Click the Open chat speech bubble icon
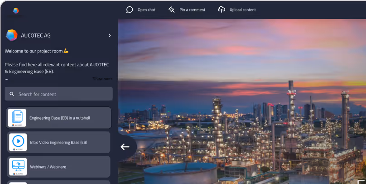366x184 pixels. (130, 10)
